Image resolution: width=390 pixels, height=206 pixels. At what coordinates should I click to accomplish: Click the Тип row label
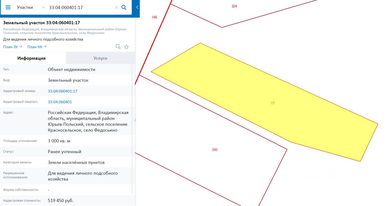coord(6,69)
